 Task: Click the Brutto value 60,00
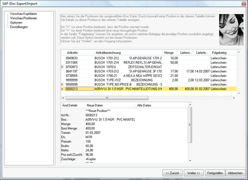tap(89, 146)
